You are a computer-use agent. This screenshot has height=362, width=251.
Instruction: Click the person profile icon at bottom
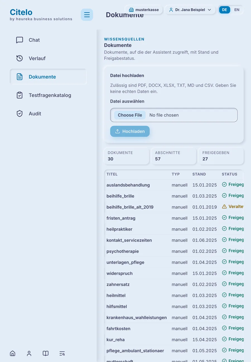[x=29, y=353]
